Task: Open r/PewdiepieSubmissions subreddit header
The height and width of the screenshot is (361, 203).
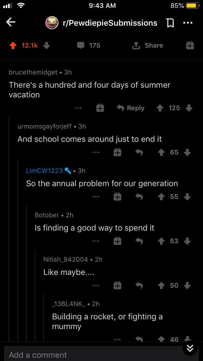Action: 101,23
